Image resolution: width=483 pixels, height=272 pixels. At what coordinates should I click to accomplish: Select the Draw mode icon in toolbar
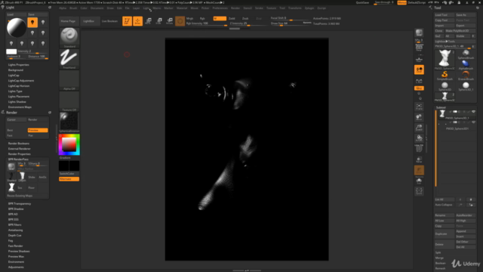(x=137, y=21)
